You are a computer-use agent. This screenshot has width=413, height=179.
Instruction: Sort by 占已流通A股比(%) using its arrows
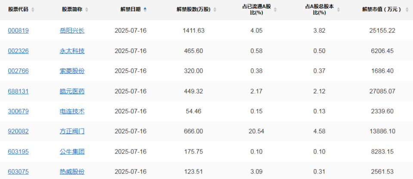point(275,9)
